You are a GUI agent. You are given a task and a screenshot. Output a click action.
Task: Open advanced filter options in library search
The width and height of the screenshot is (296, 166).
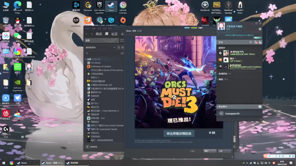tap(122, 53)
